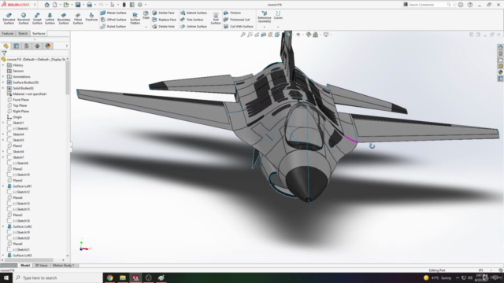This screenshot has width=504, height=283.
Task: Click the Thickened Cut command
Action: click(236, 20)
